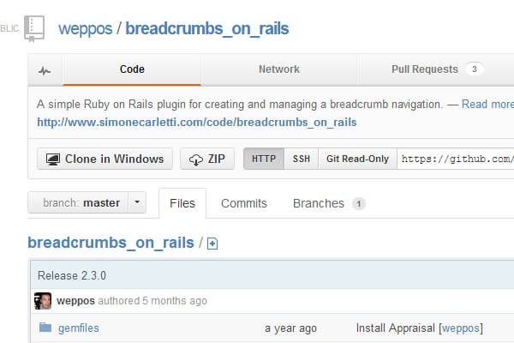This screenshot has width=514, height=343.
Task: Click the weppos owner link in title
Action: tap(83, 28)
